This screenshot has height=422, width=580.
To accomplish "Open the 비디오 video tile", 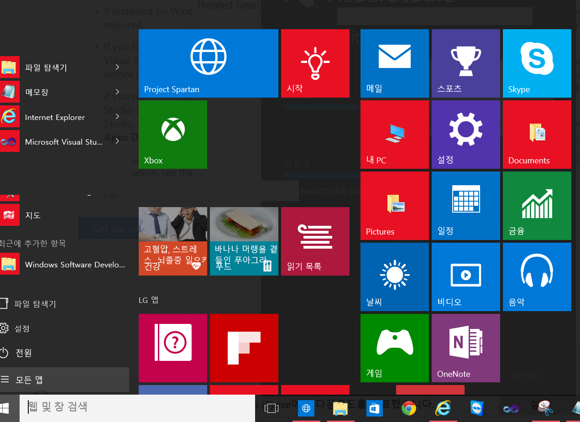I will tap(466, 277).
